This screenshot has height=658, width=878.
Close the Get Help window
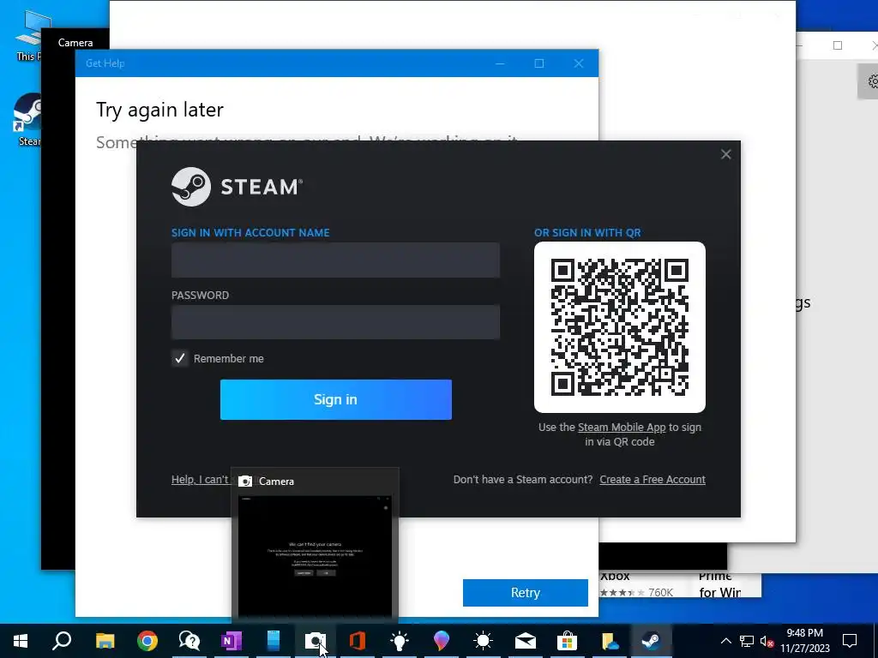tap(579, 63)
